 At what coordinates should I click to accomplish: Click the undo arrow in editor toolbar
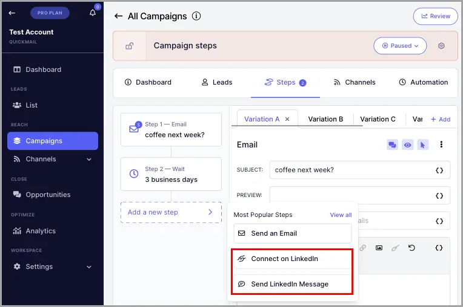coord(411,248)
